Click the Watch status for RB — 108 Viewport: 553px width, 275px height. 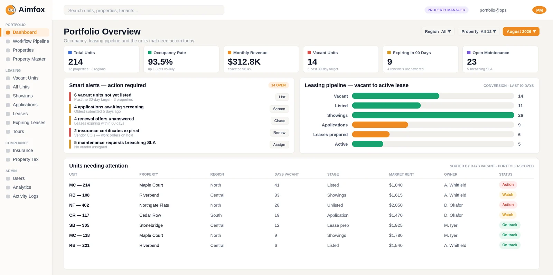(508, 195)
